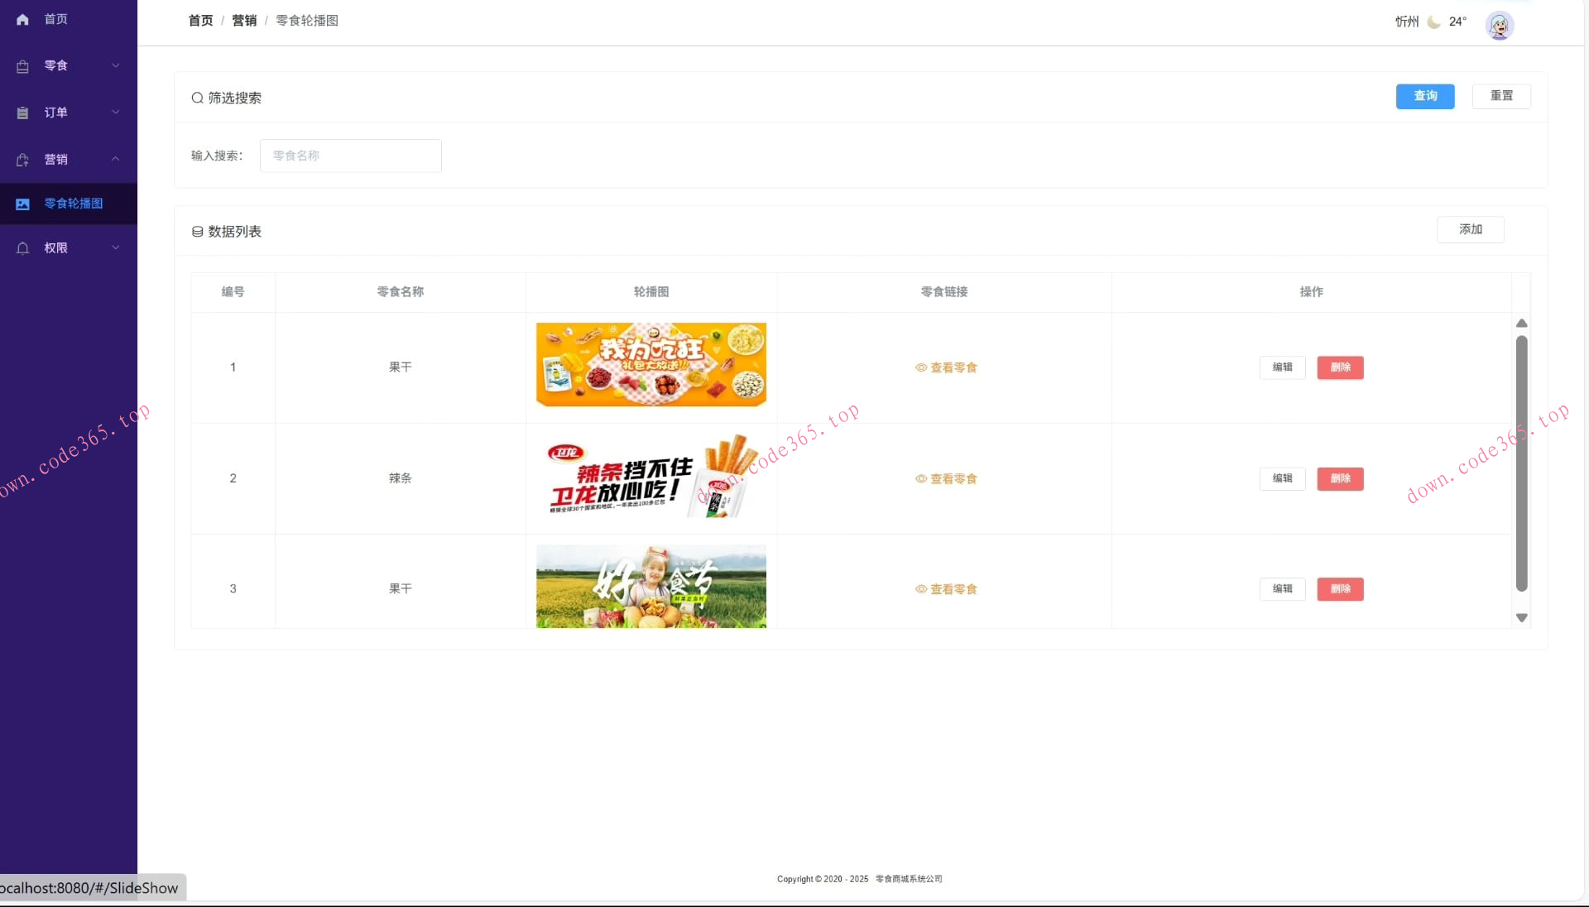Click the magnifier icon before 筛选搜索
This screenshot has height=907, width=1589.
(196, 97)
